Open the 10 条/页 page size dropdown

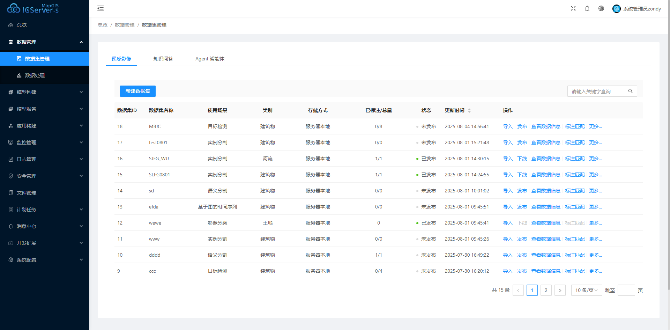pyautogui.click(x=586, y=290)
